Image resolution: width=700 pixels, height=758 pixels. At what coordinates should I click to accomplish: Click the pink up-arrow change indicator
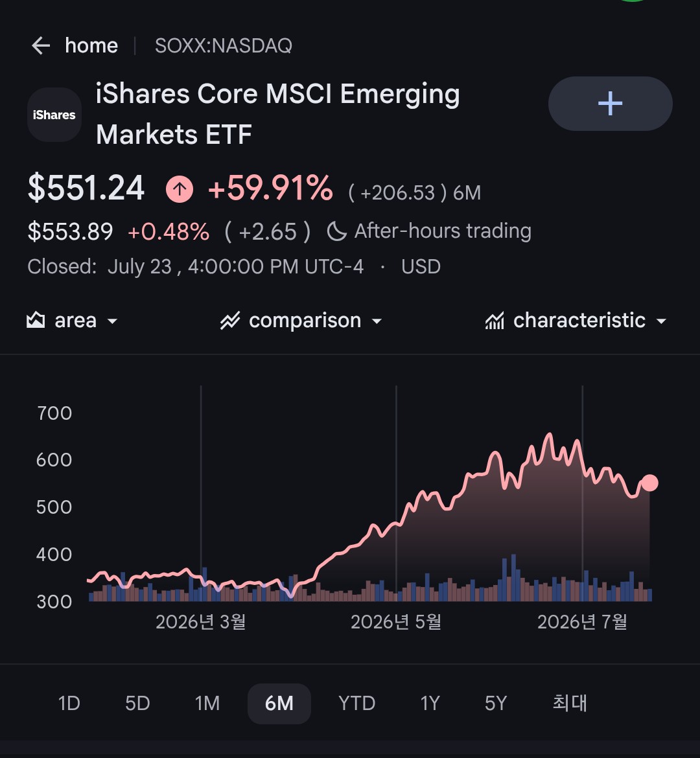pyautogui.click(x=180, y=189)
